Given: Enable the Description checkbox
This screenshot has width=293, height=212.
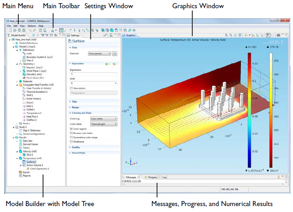Looking at the screenshot, I should 71,88.
